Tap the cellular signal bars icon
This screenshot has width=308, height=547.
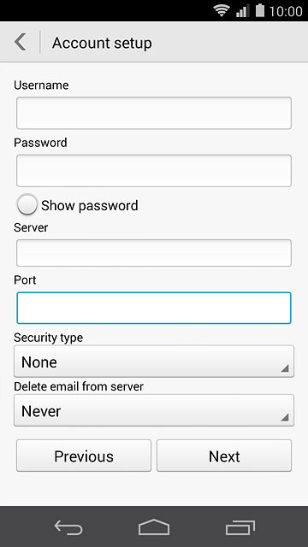point(242,11)
